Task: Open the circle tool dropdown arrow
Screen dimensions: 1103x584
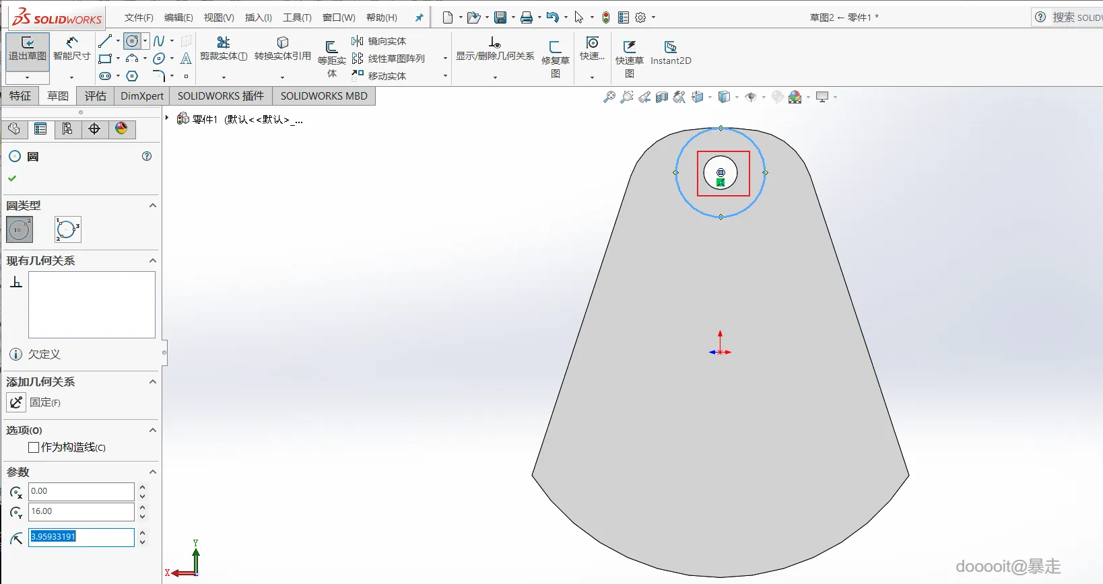Action: pyautogui.click(x=145, y=41)
